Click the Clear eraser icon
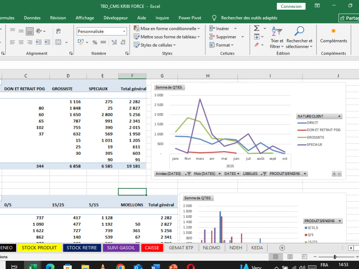Viewport: 359px width, 269px height. (257, 45)
